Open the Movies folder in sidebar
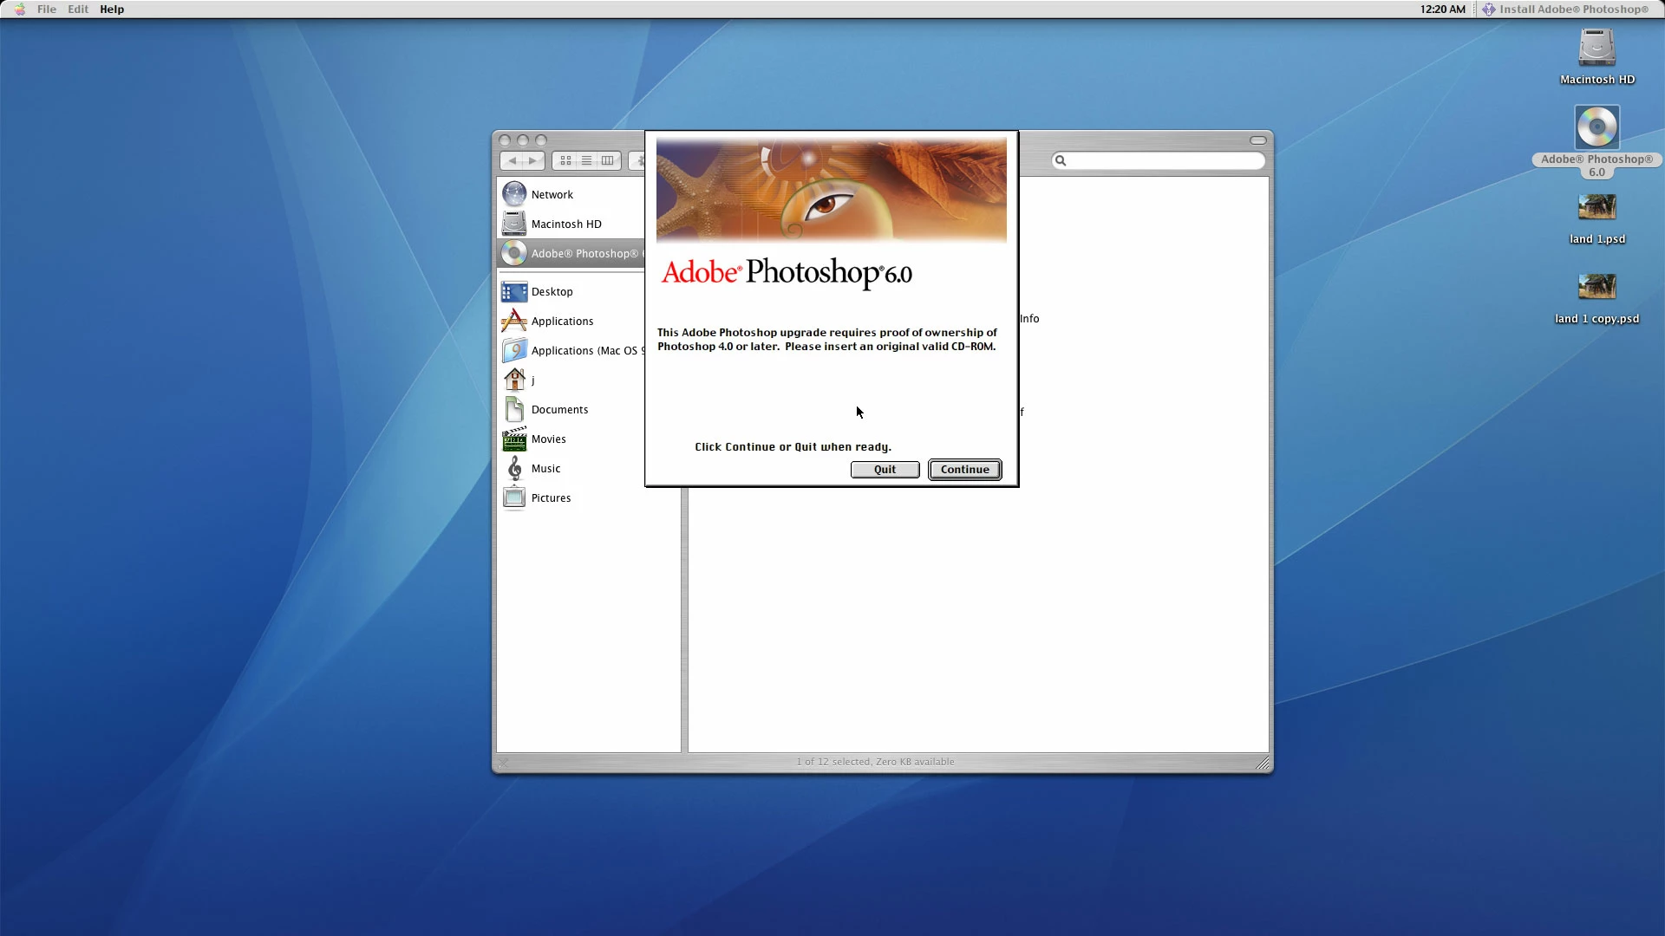The image size is (1665, 936). coord(548,439)
